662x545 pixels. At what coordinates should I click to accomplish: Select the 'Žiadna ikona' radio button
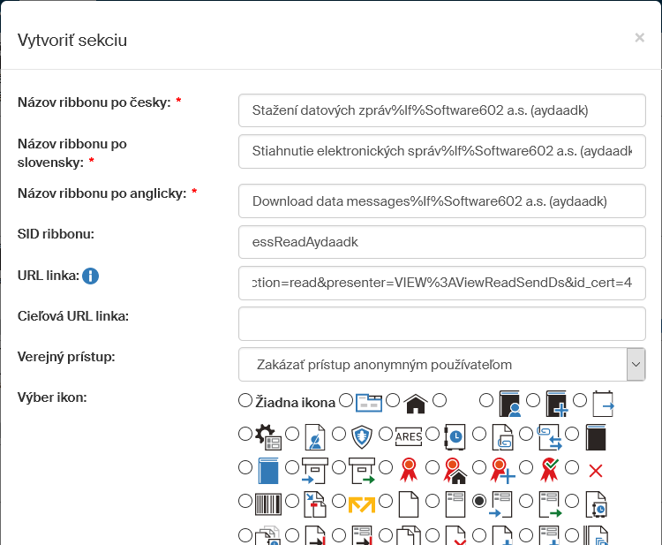[x=245, y=401]
